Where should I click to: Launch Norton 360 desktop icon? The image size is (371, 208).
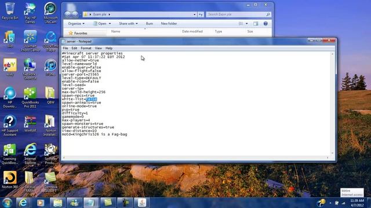[x=10, y=180]
